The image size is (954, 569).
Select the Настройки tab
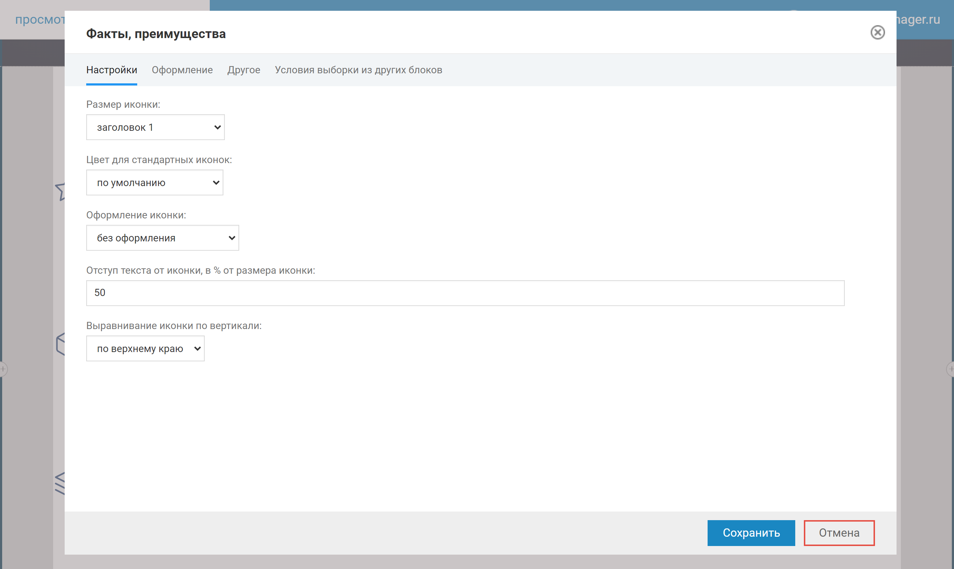click(x=112, y=70)
